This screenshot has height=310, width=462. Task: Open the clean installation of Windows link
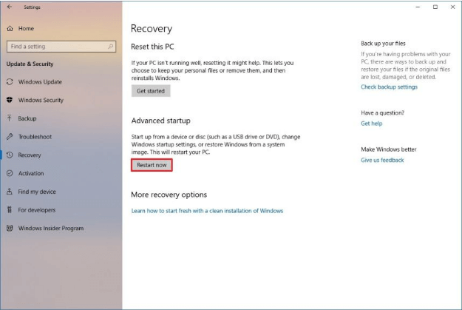coord(207,211)
